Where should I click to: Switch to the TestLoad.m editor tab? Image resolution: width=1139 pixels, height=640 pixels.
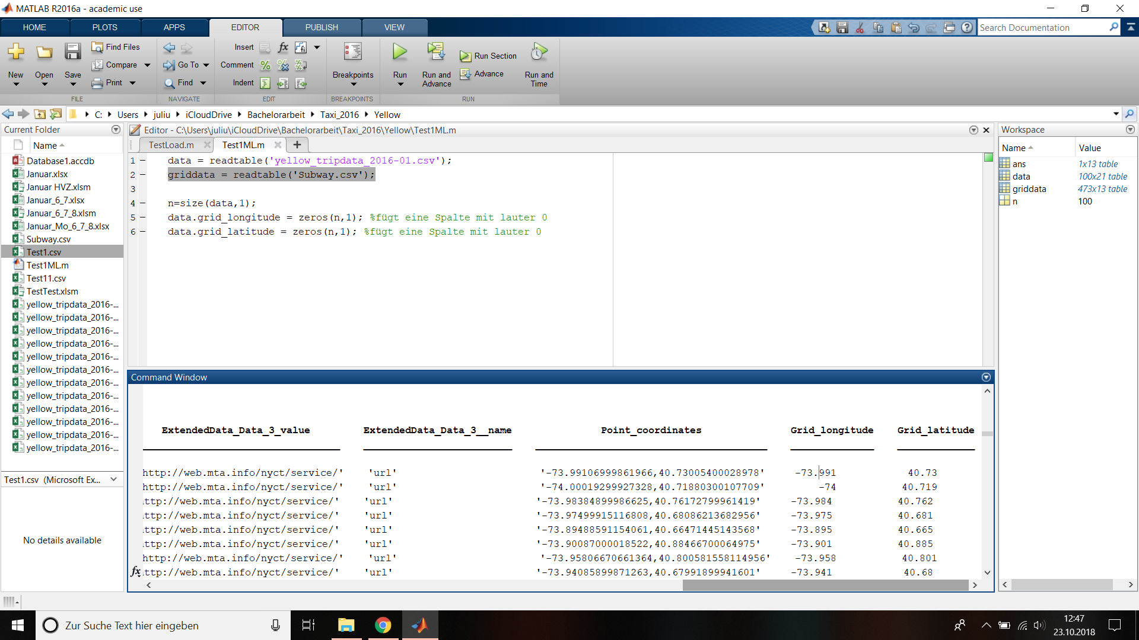pyautogui.click(x=171, y=145)
